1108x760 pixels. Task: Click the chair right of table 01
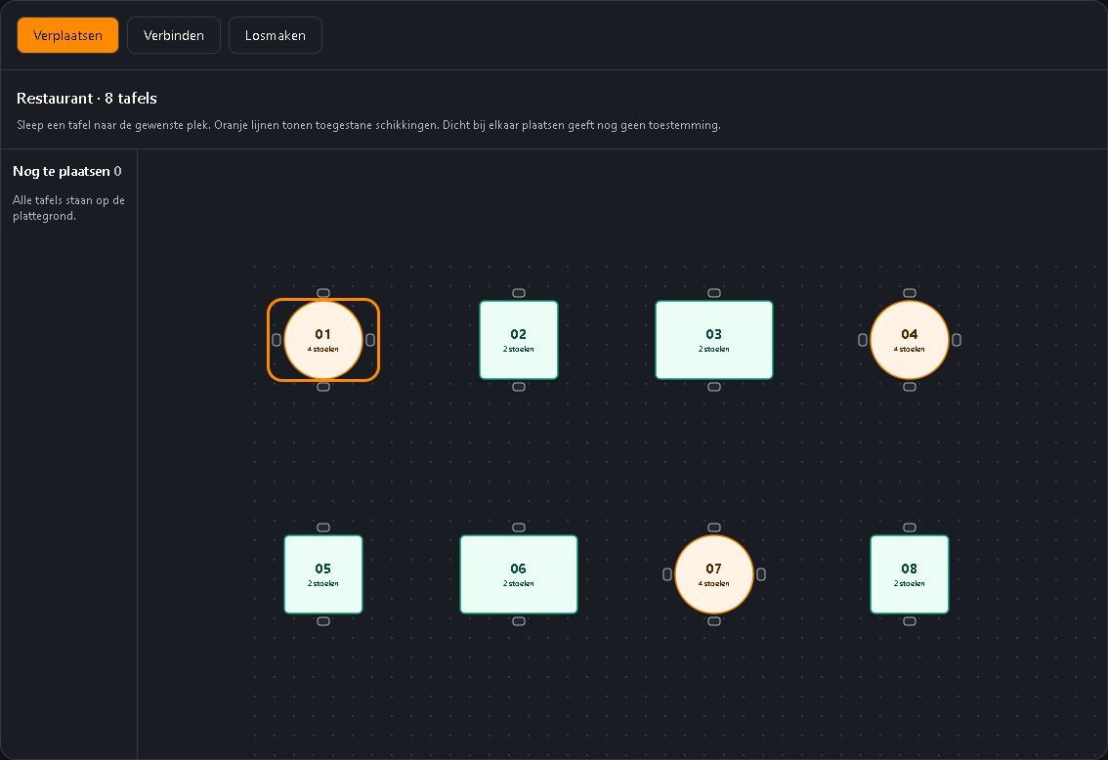(x=370, y=340)
